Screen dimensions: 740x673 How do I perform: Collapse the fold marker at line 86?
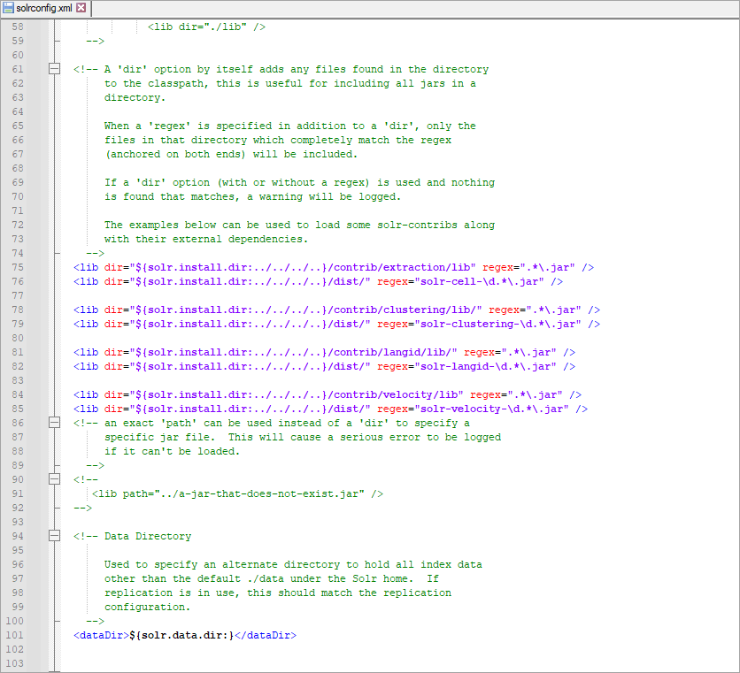[x=55, y=423]
